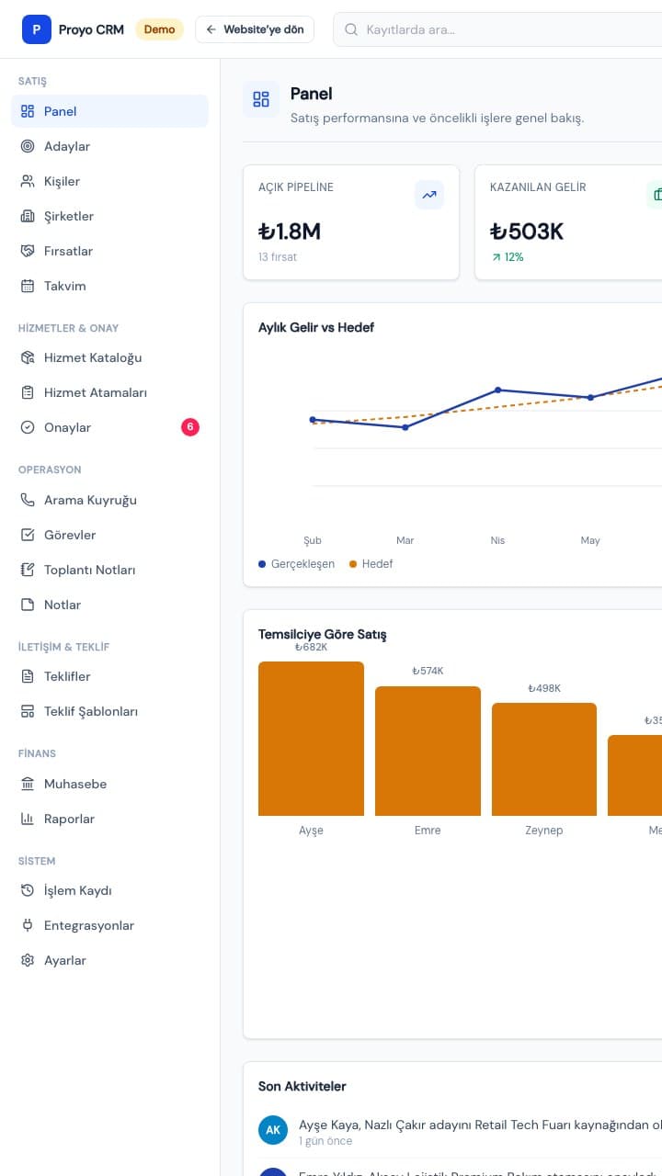Image resolution: width=662 pixels, height=1176 pixels.
Task: Click the Adaylar target icon in sidebar
Action: (x=28, y=146)
